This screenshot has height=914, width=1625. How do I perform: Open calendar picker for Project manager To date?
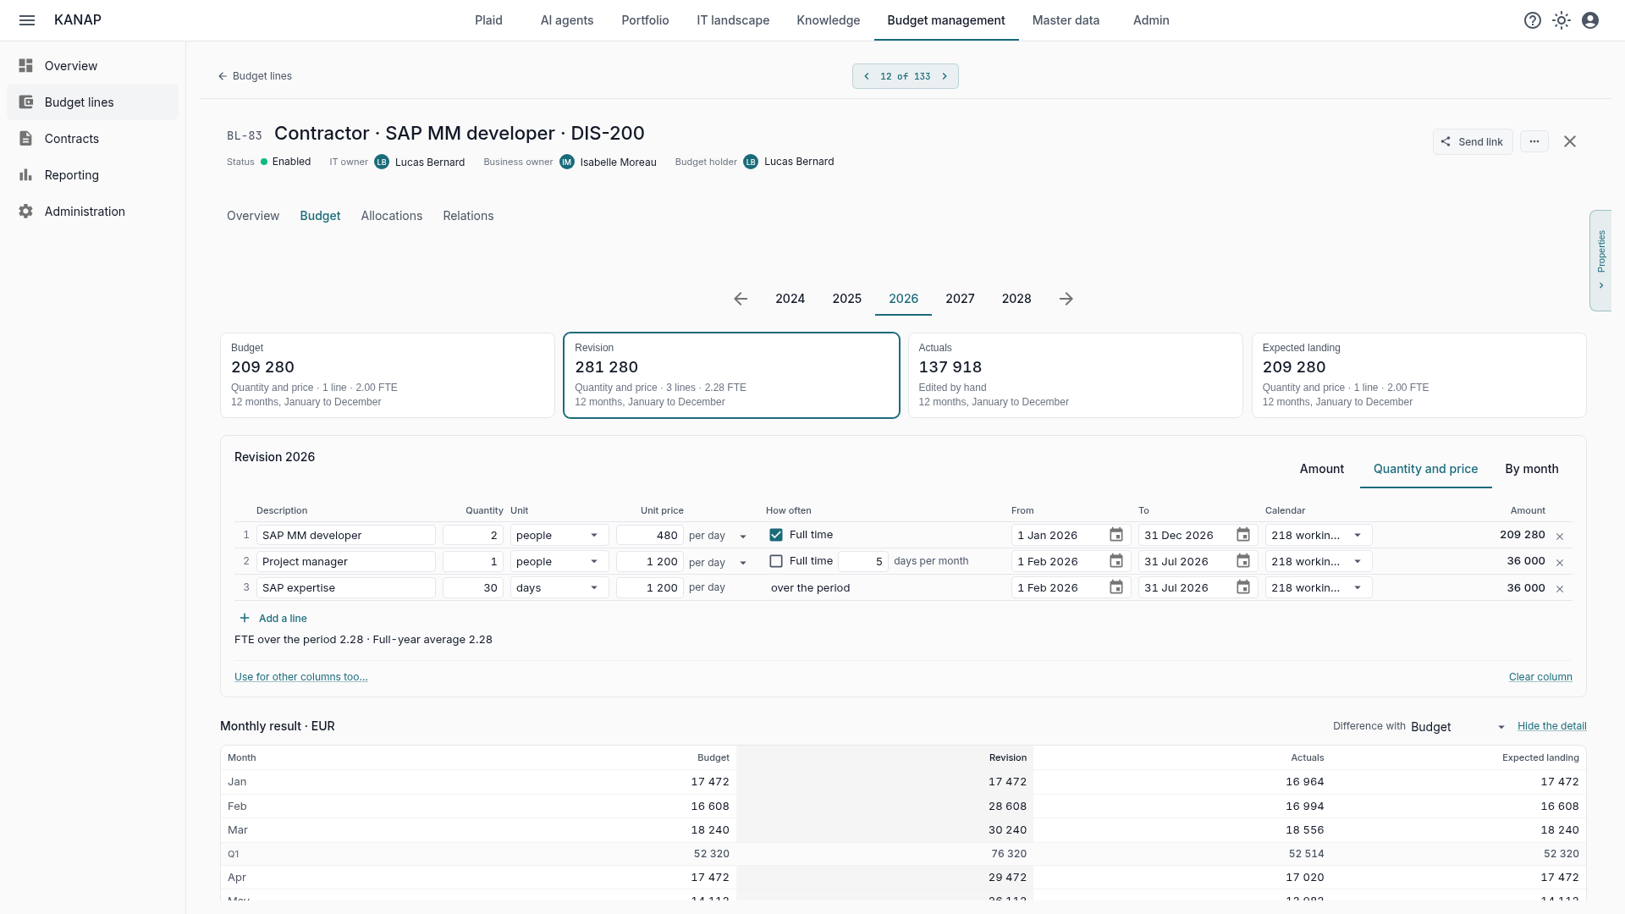pyautogui.click(x=1243, y=561)
